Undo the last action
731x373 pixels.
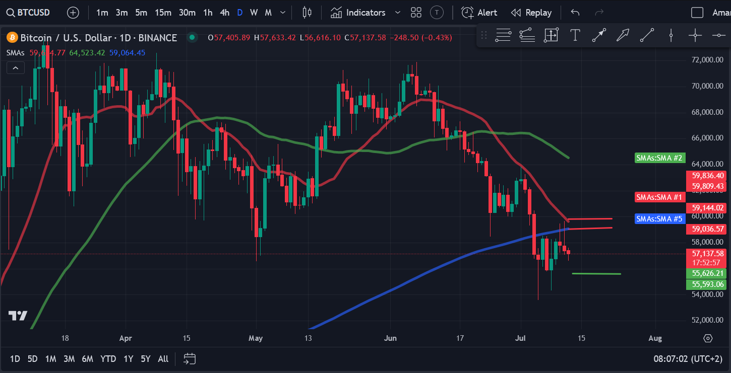click(x=575, y=13)
